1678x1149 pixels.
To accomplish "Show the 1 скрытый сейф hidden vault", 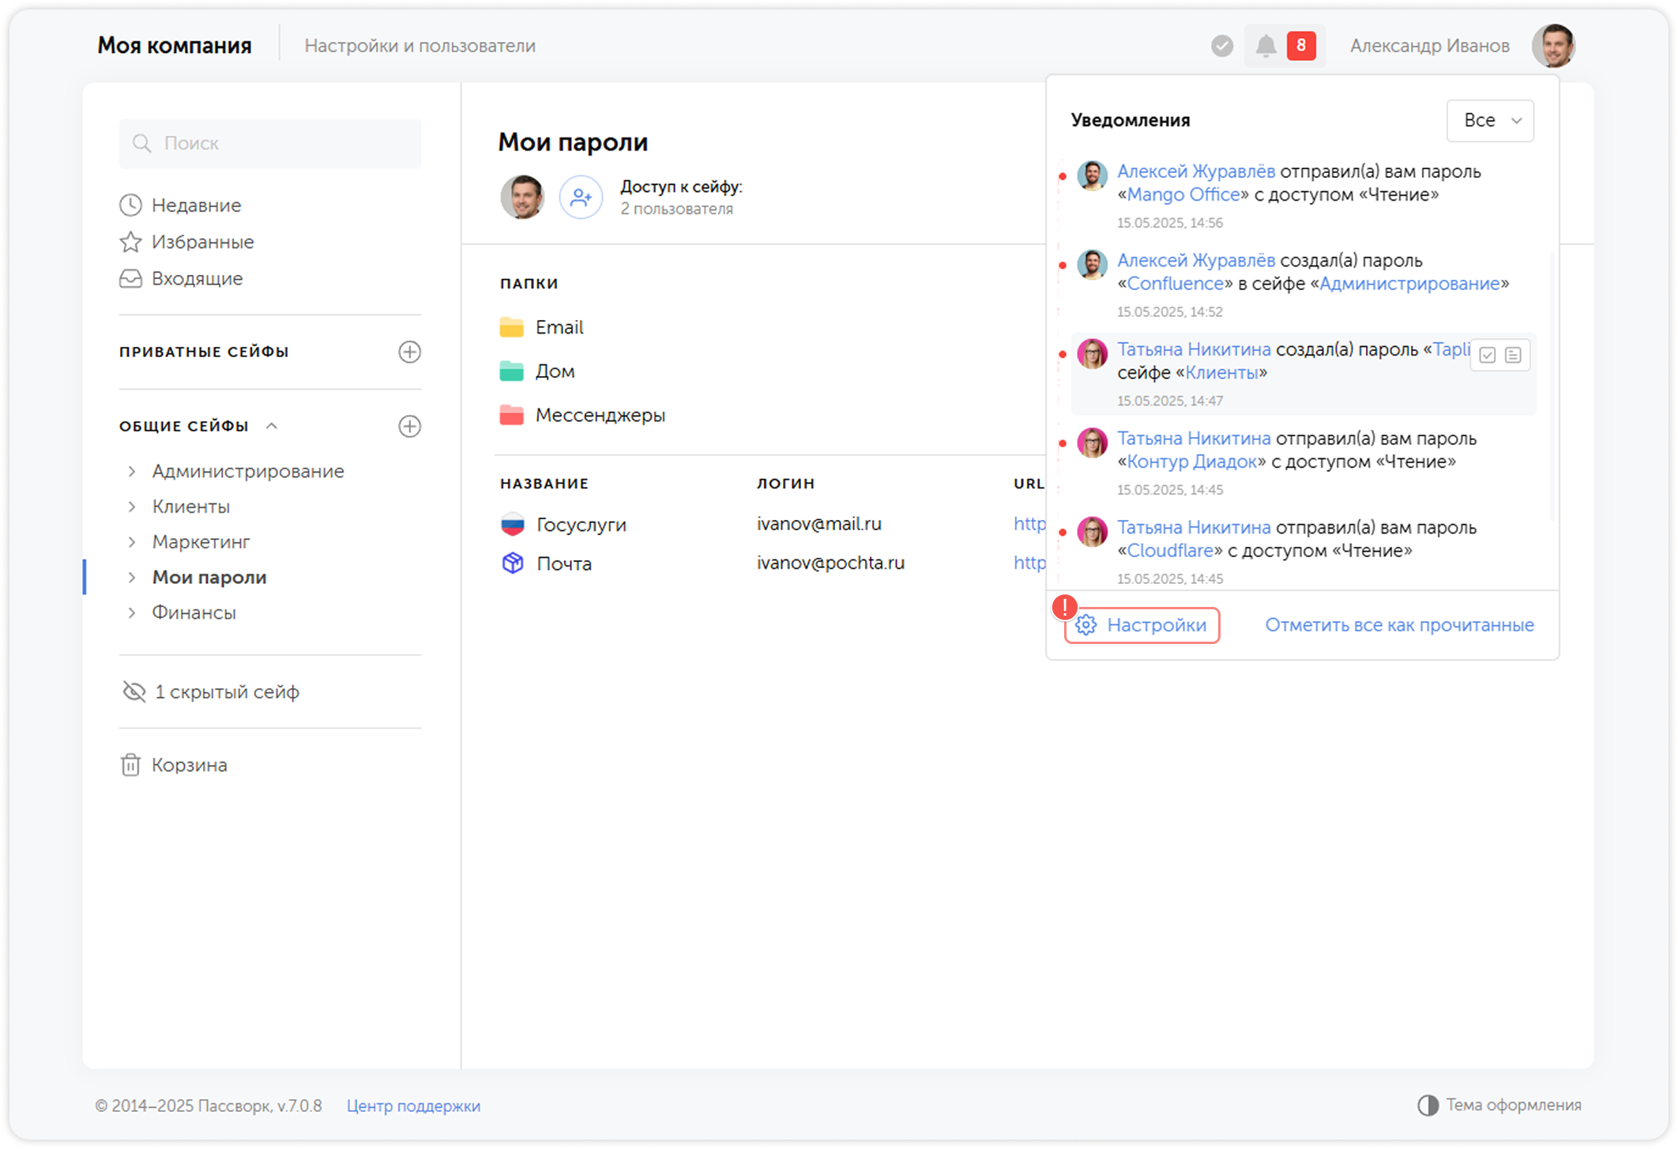I will coord(226,691).
